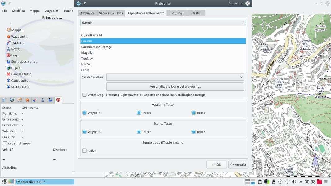Click the volume icon in system tray
Image resolution: width=331 pixels, height=186 pixels.
[294, 182]
